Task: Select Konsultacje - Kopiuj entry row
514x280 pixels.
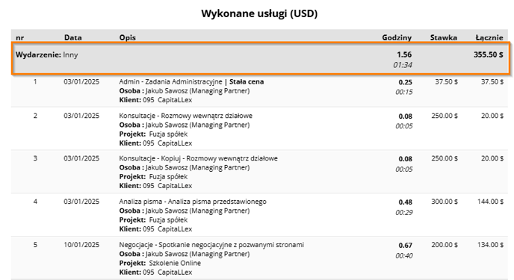Action: pyautogui.click(x=259, y=172)
